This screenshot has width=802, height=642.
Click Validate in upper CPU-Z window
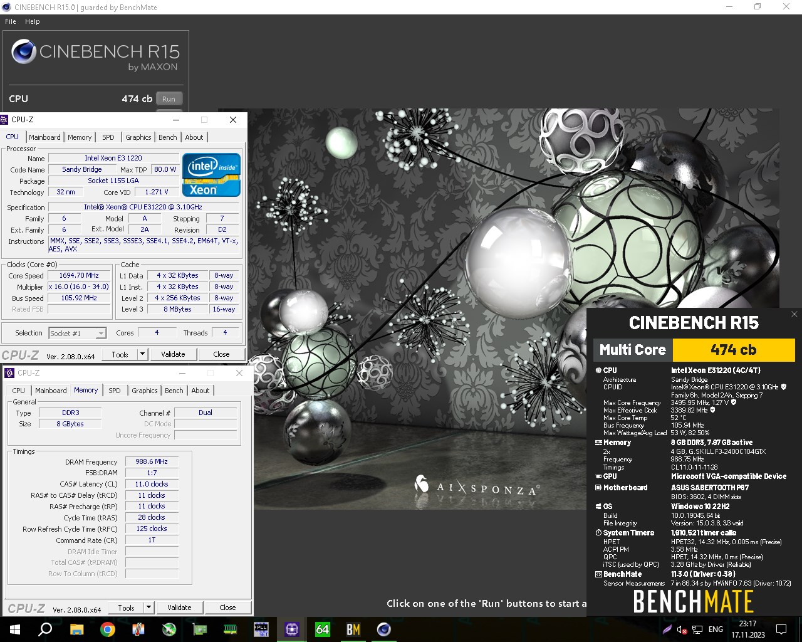173,354
